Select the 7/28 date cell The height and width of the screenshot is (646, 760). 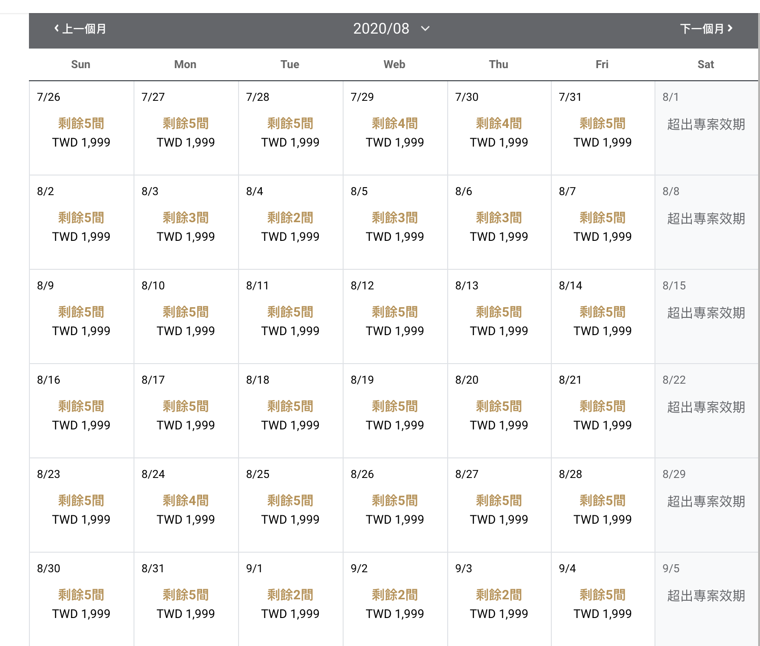pos(290,128)
